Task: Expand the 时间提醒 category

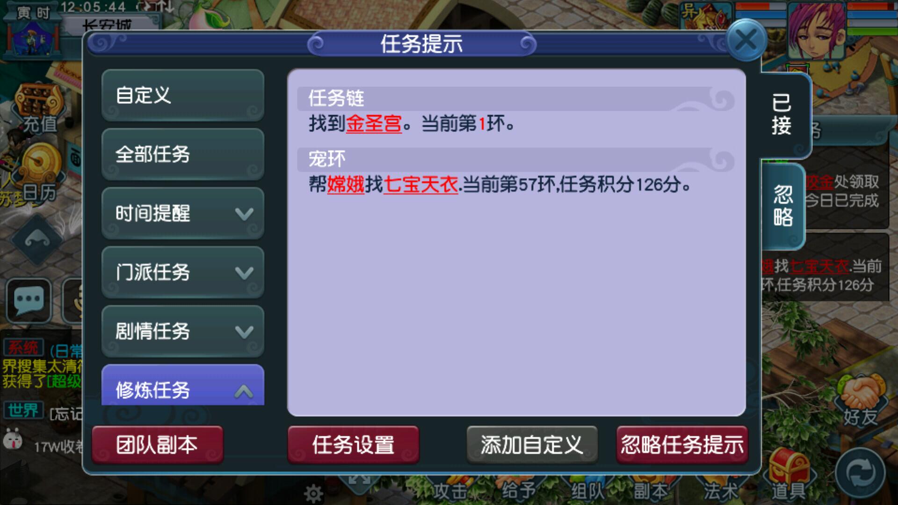Action: (x=183, y=213)
